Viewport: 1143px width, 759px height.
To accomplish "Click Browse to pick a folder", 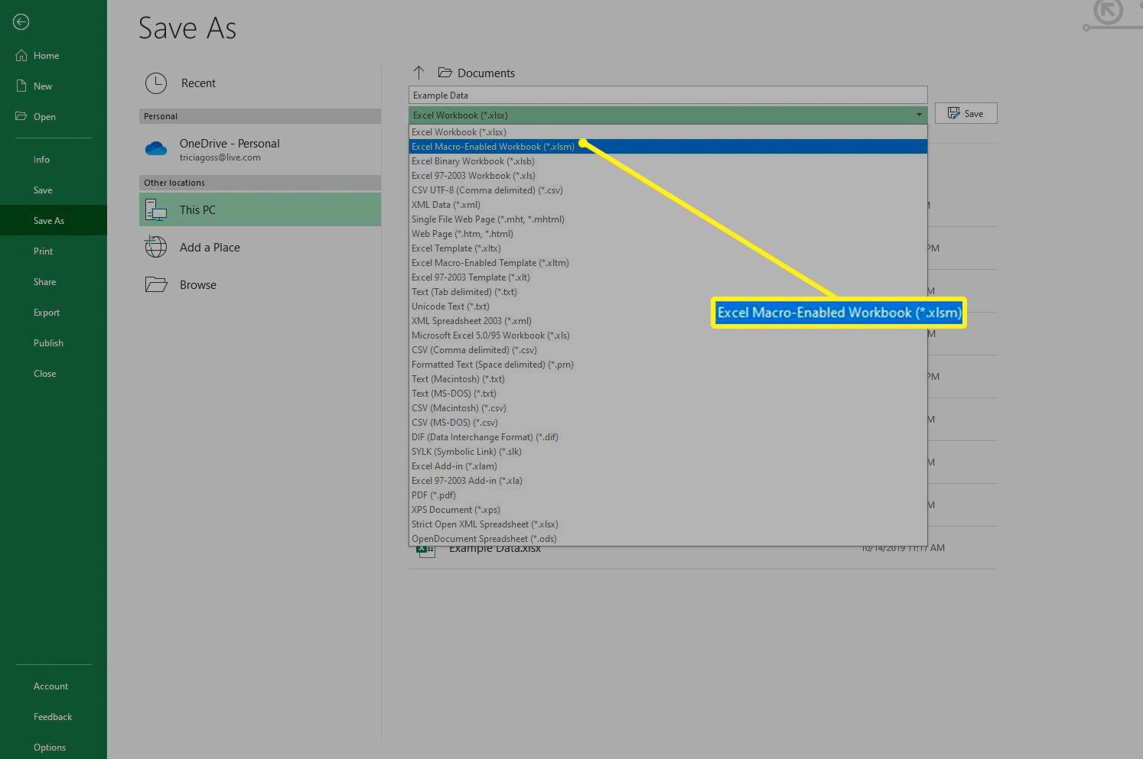I will pyautogui.click(x=260, y=284).
